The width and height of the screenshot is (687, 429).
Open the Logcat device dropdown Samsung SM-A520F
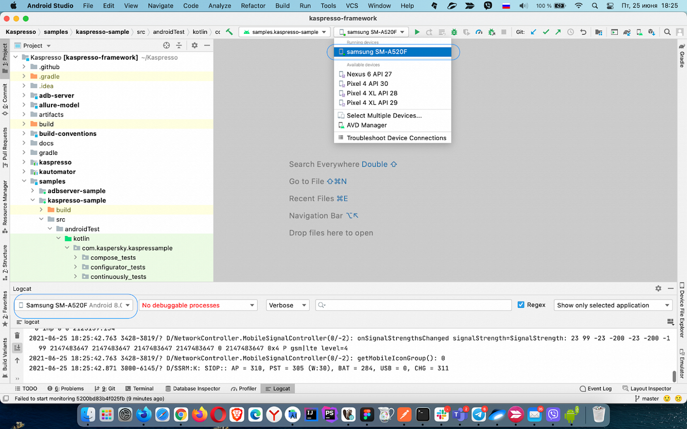coord(75,305)
